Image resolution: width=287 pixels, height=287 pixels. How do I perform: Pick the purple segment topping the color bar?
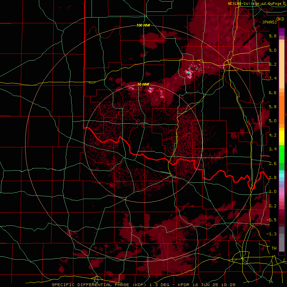pyautogui.click(x=282, y=32)
